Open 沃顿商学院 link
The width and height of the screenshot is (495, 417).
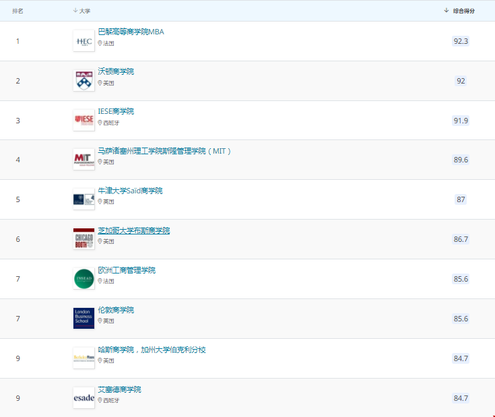point(116,71)
